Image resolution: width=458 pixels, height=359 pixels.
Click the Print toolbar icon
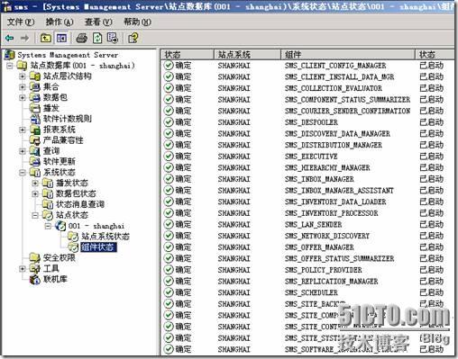coord(81,38)
